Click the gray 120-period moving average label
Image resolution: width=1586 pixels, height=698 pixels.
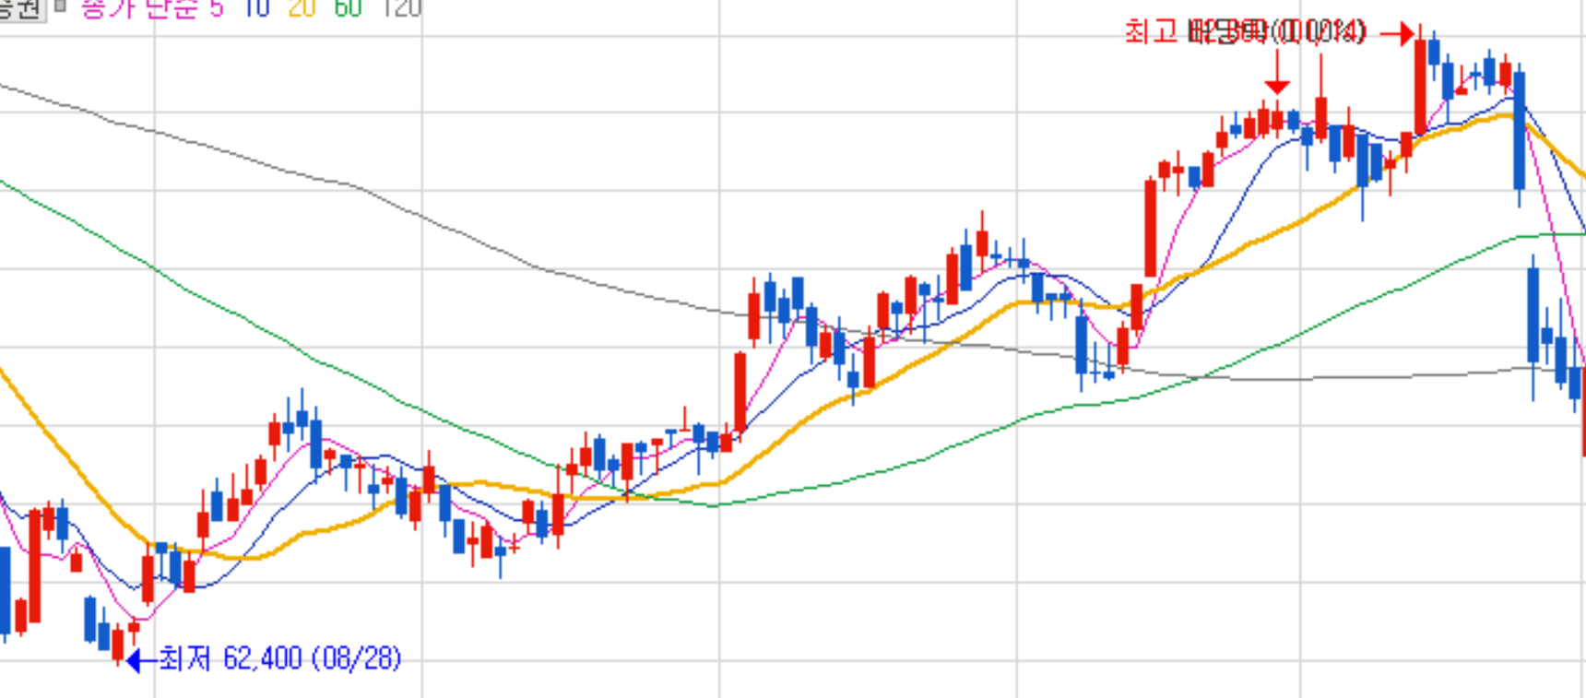click(401, 7)
